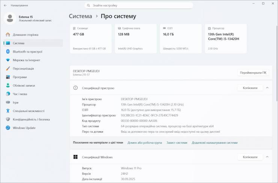Copy device specifications with Копіювати button
Image resolution: width=278 pixels, height=183 pixels.
pyautogui.click(x=250, y=88)
